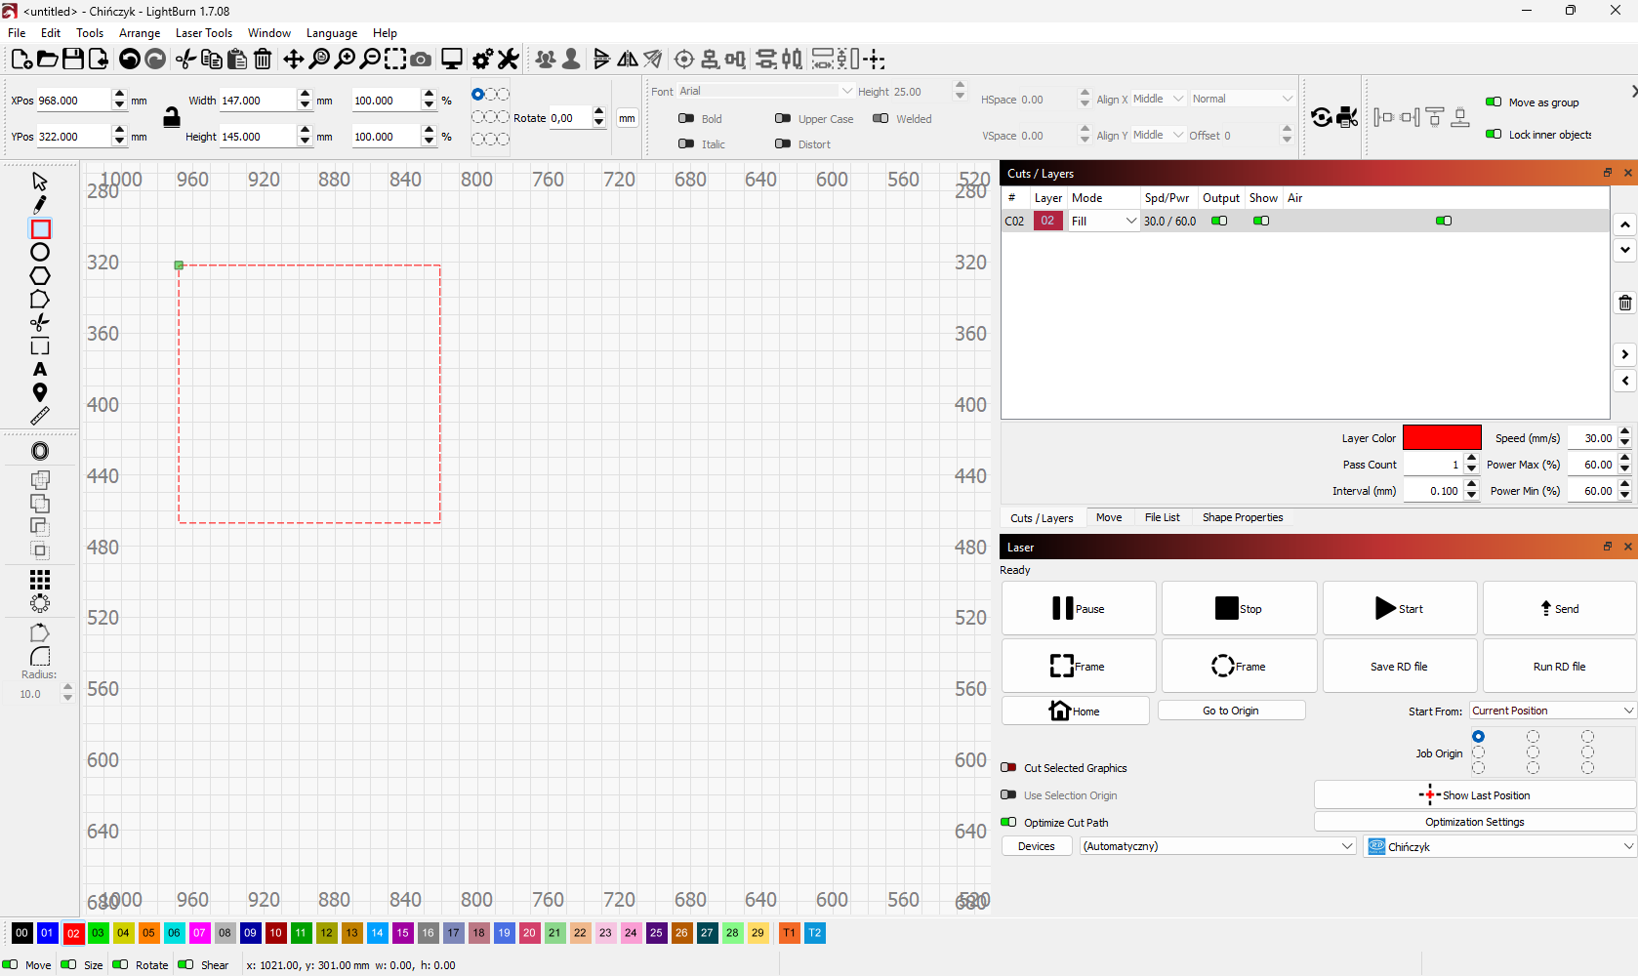Click the Optimization Settings button
Viewport: 1638px width, 976px height.
[x=1474, y=823]
